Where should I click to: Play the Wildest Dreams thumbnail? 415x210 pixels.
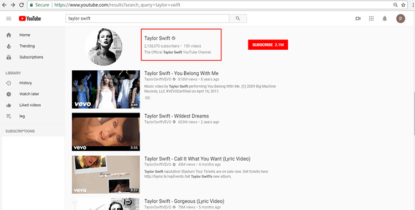point(106,132)
